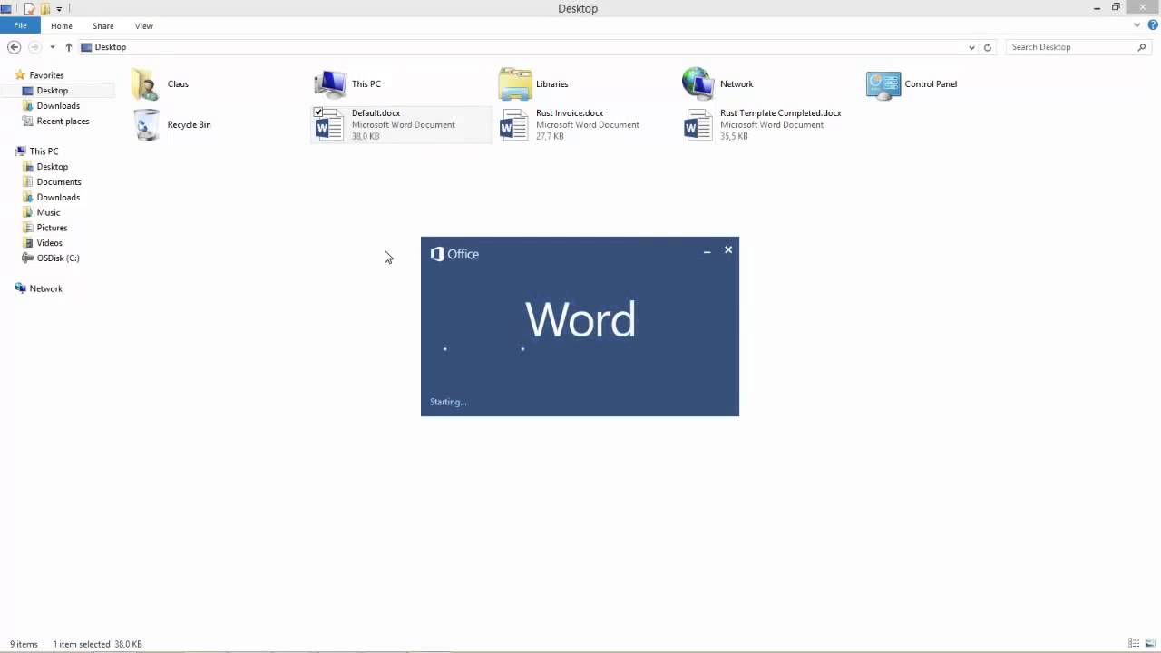Image resolution: width=1161 pixels, height=653 pixels.
Task: Select the Recycle Bin icon
Action: 146,124
